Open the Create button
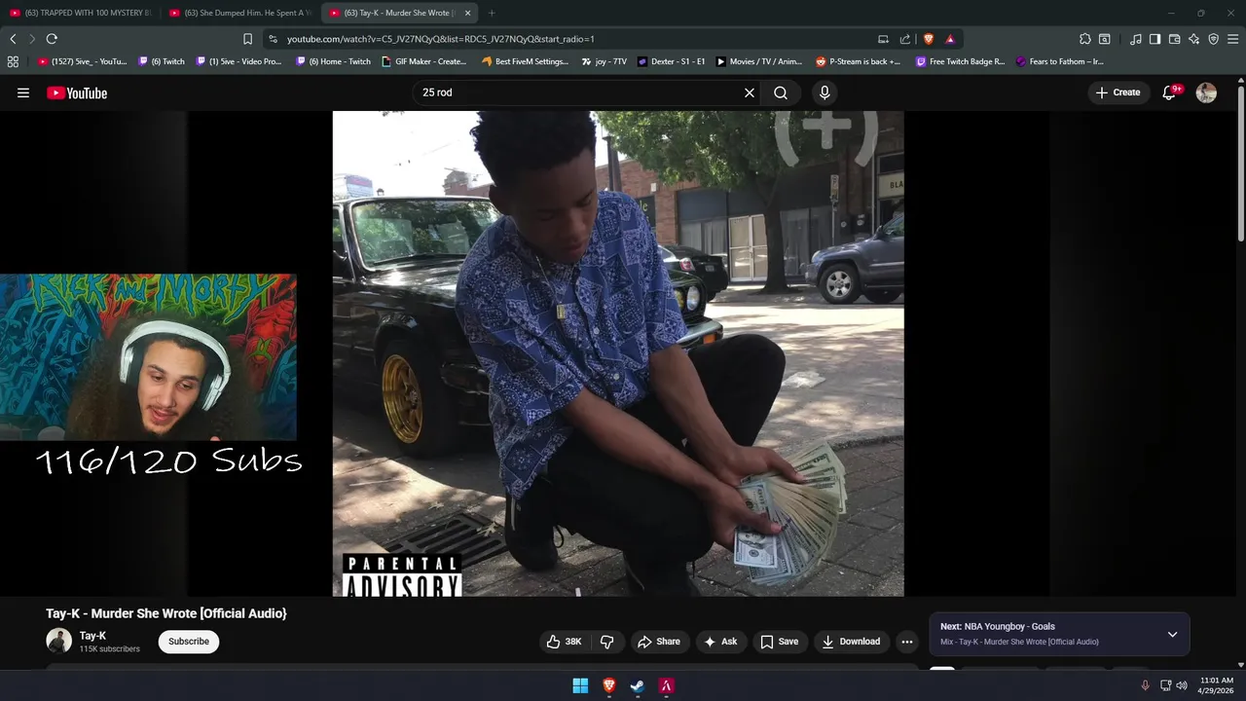The height and width of the screenshot is (701, 1246). tap(1118, 92)
